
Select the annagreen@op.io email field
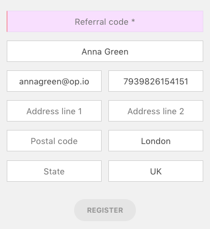tap(54, 81)
